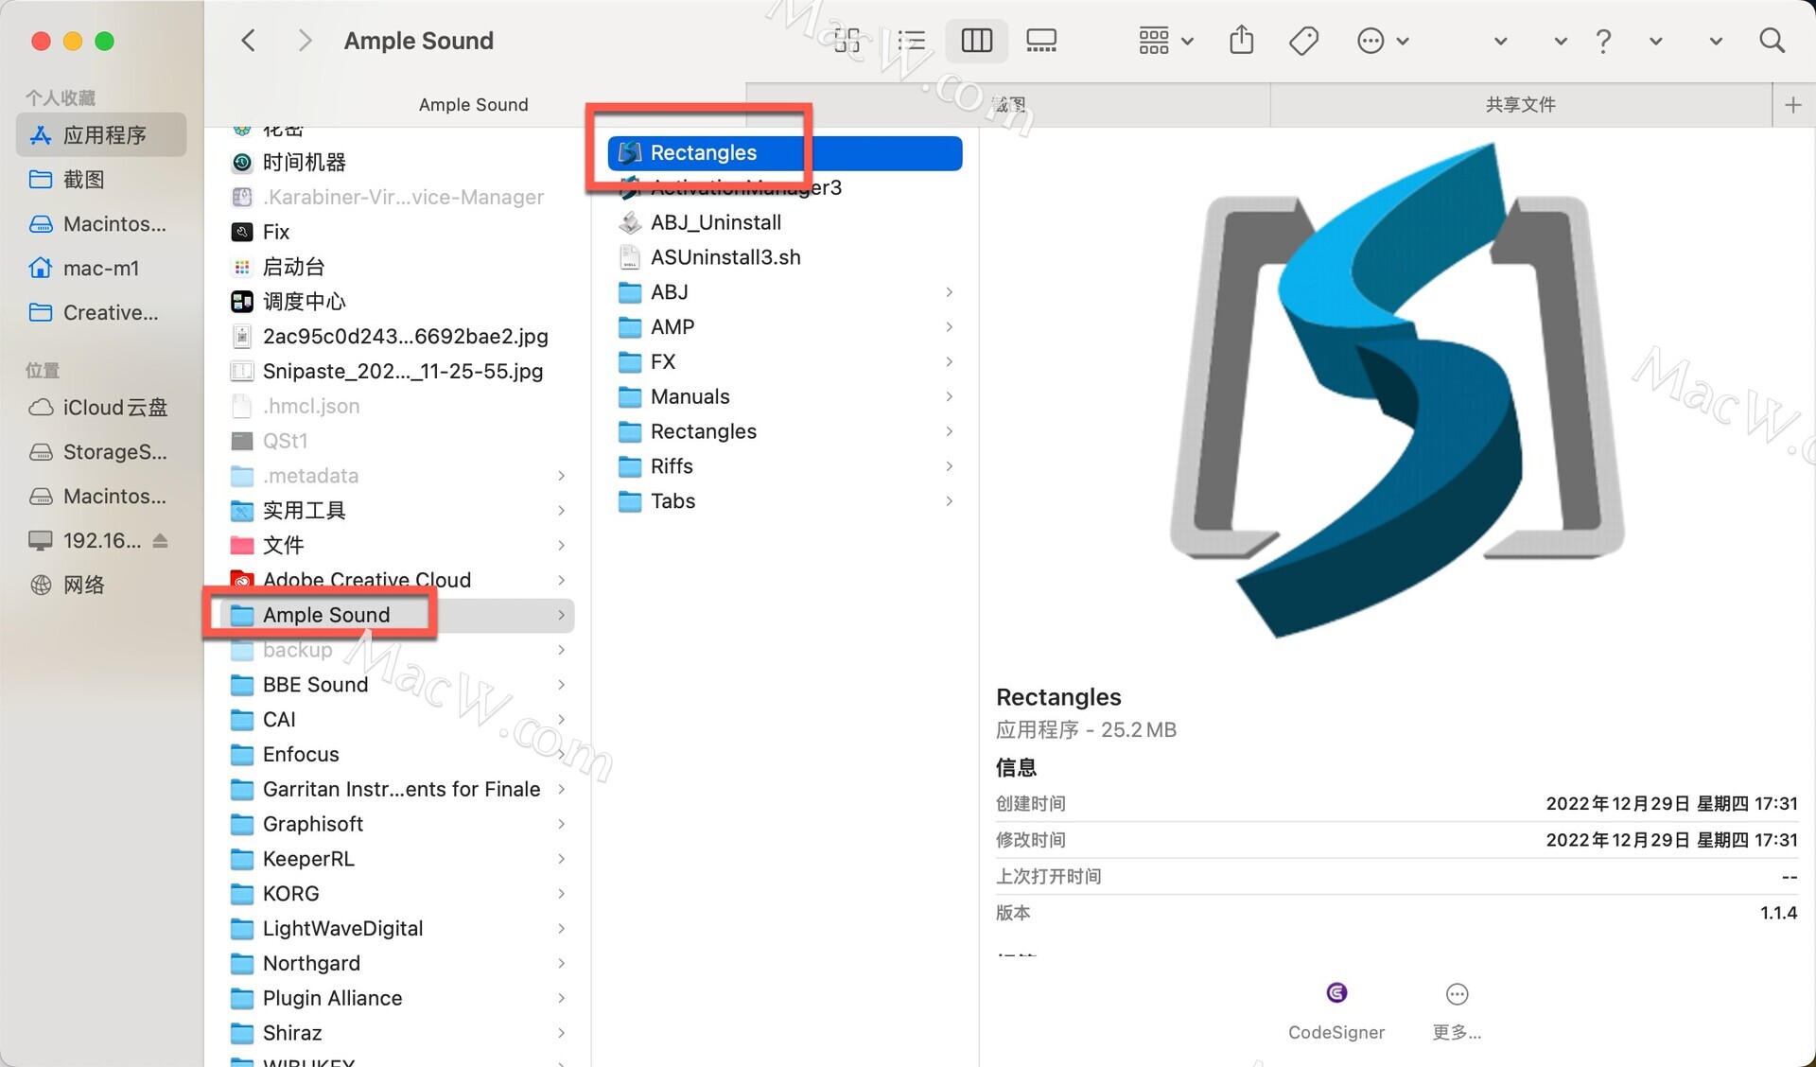1816x1067 pixels.
Task: Open iCloud云盘 in sidebar
Action: [102, 408]
